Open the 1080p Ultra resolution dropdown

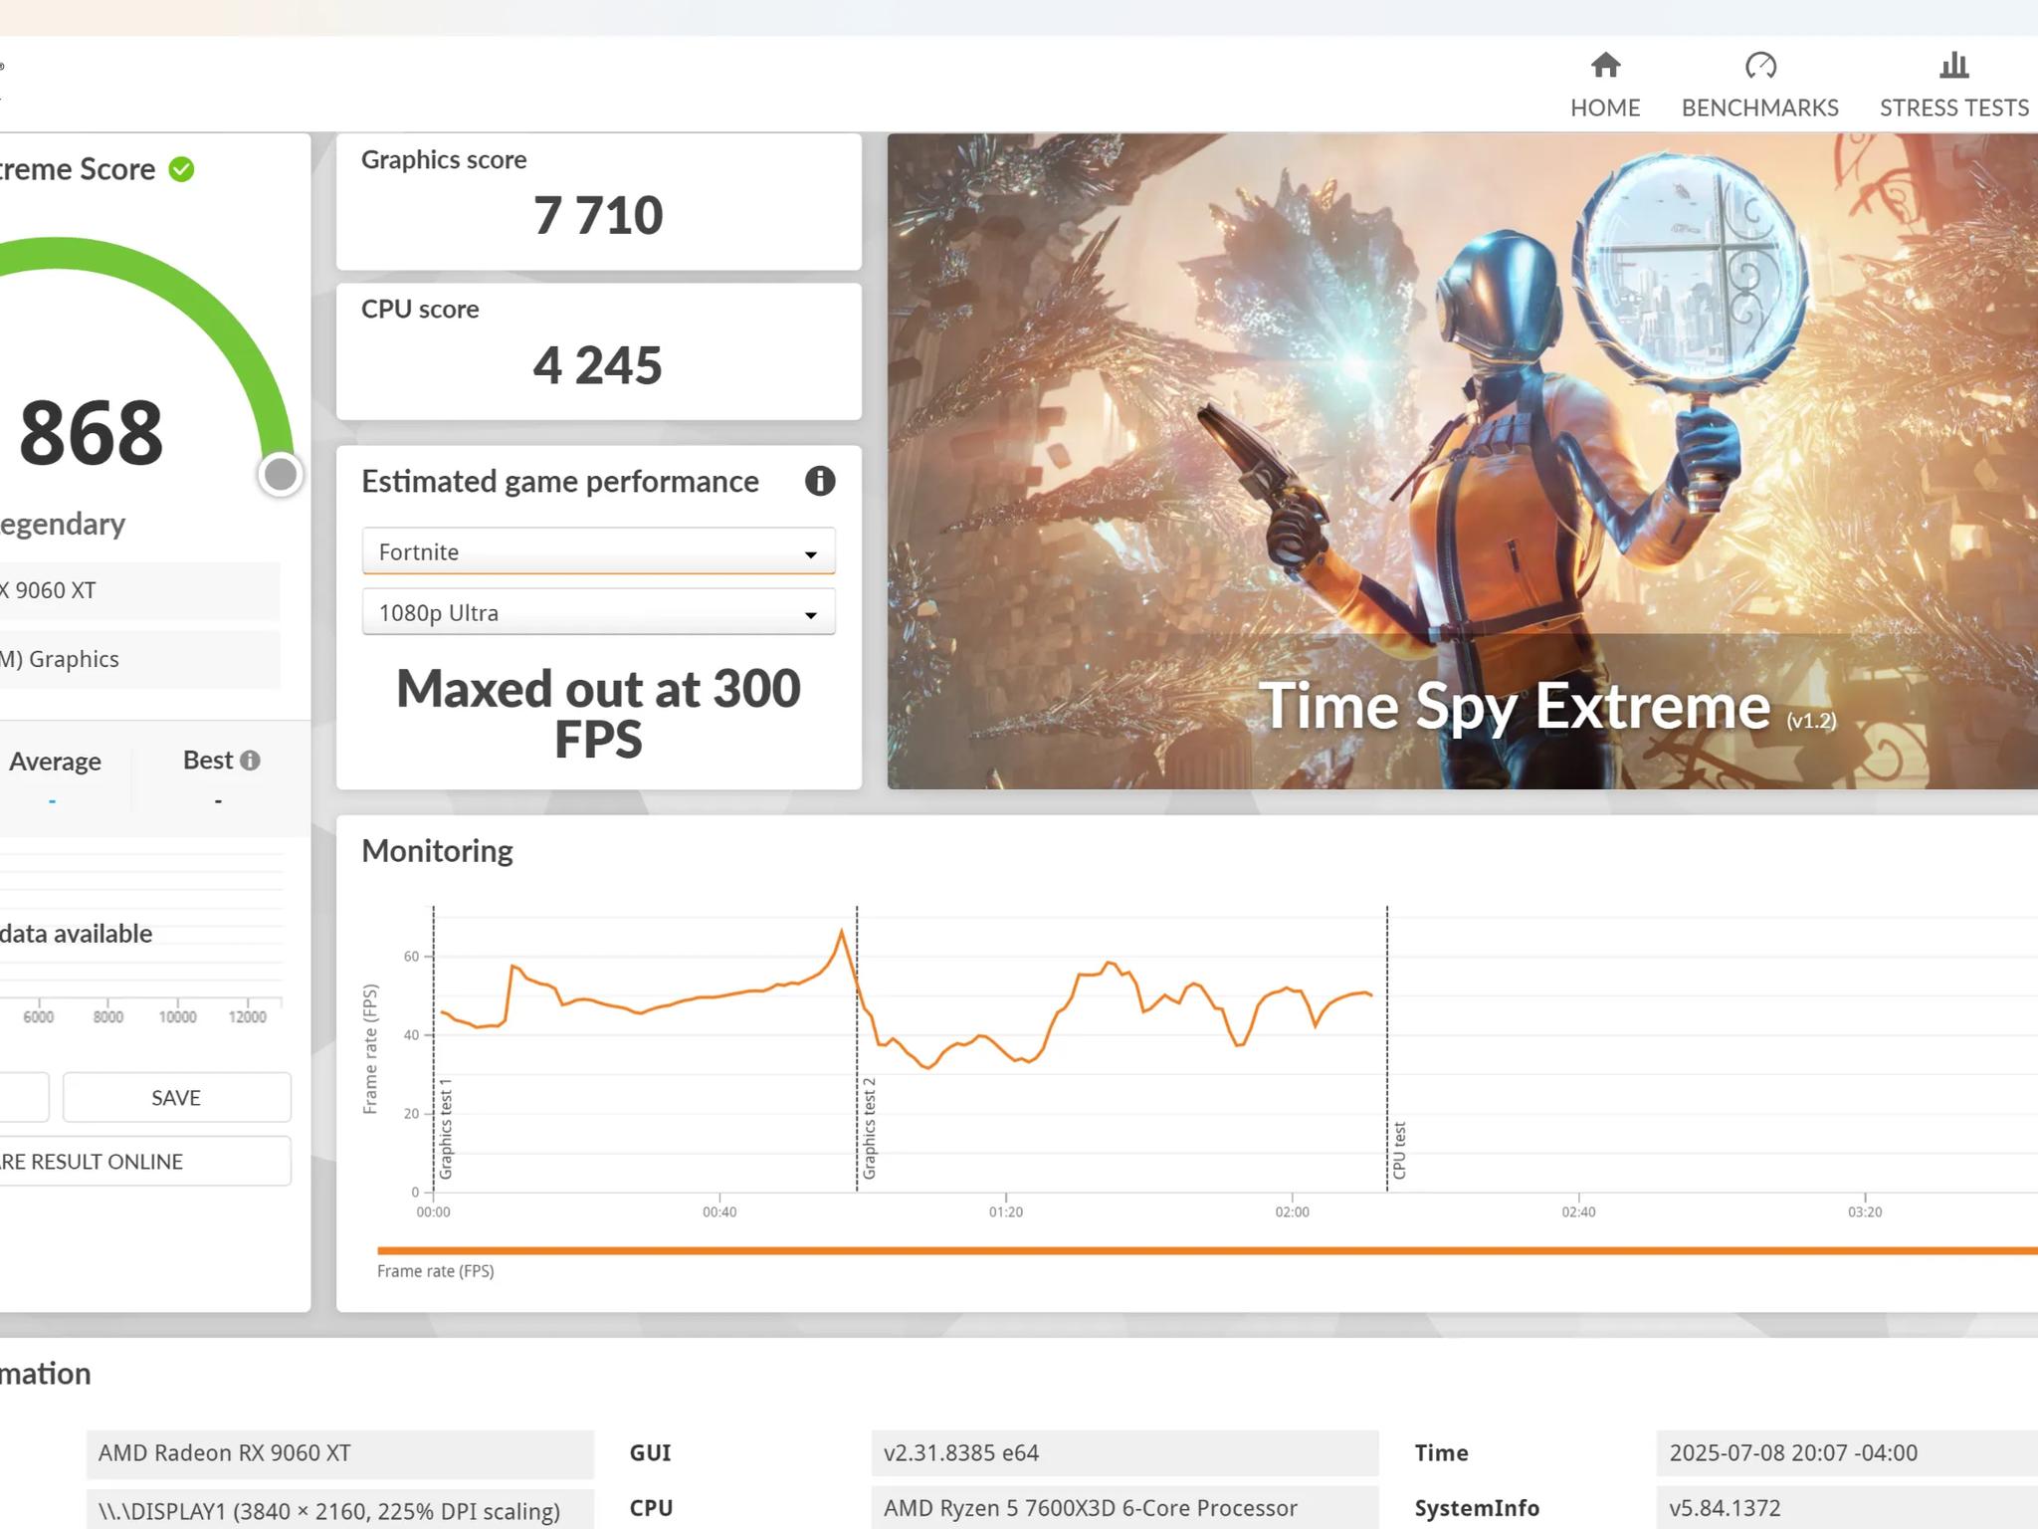click(597, 612)
